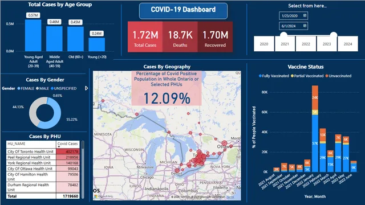Select the 2020 year tile
The image size is (365, 205).
click(x=264, y=44)
